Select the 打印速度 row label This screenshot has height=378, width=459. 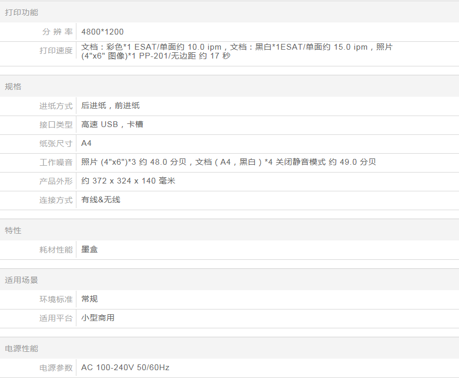pyautogui.click(x=56, y=51)
